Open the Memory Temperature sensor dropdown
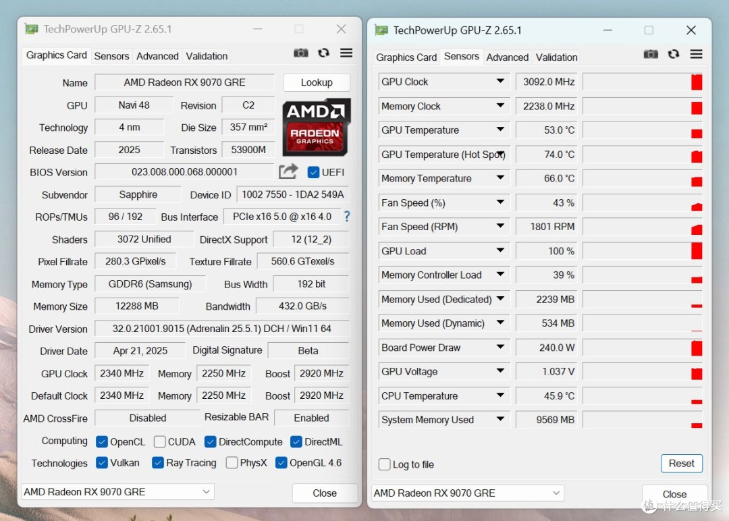The width and height of the screenshot is (729, 521). point(500,178)
